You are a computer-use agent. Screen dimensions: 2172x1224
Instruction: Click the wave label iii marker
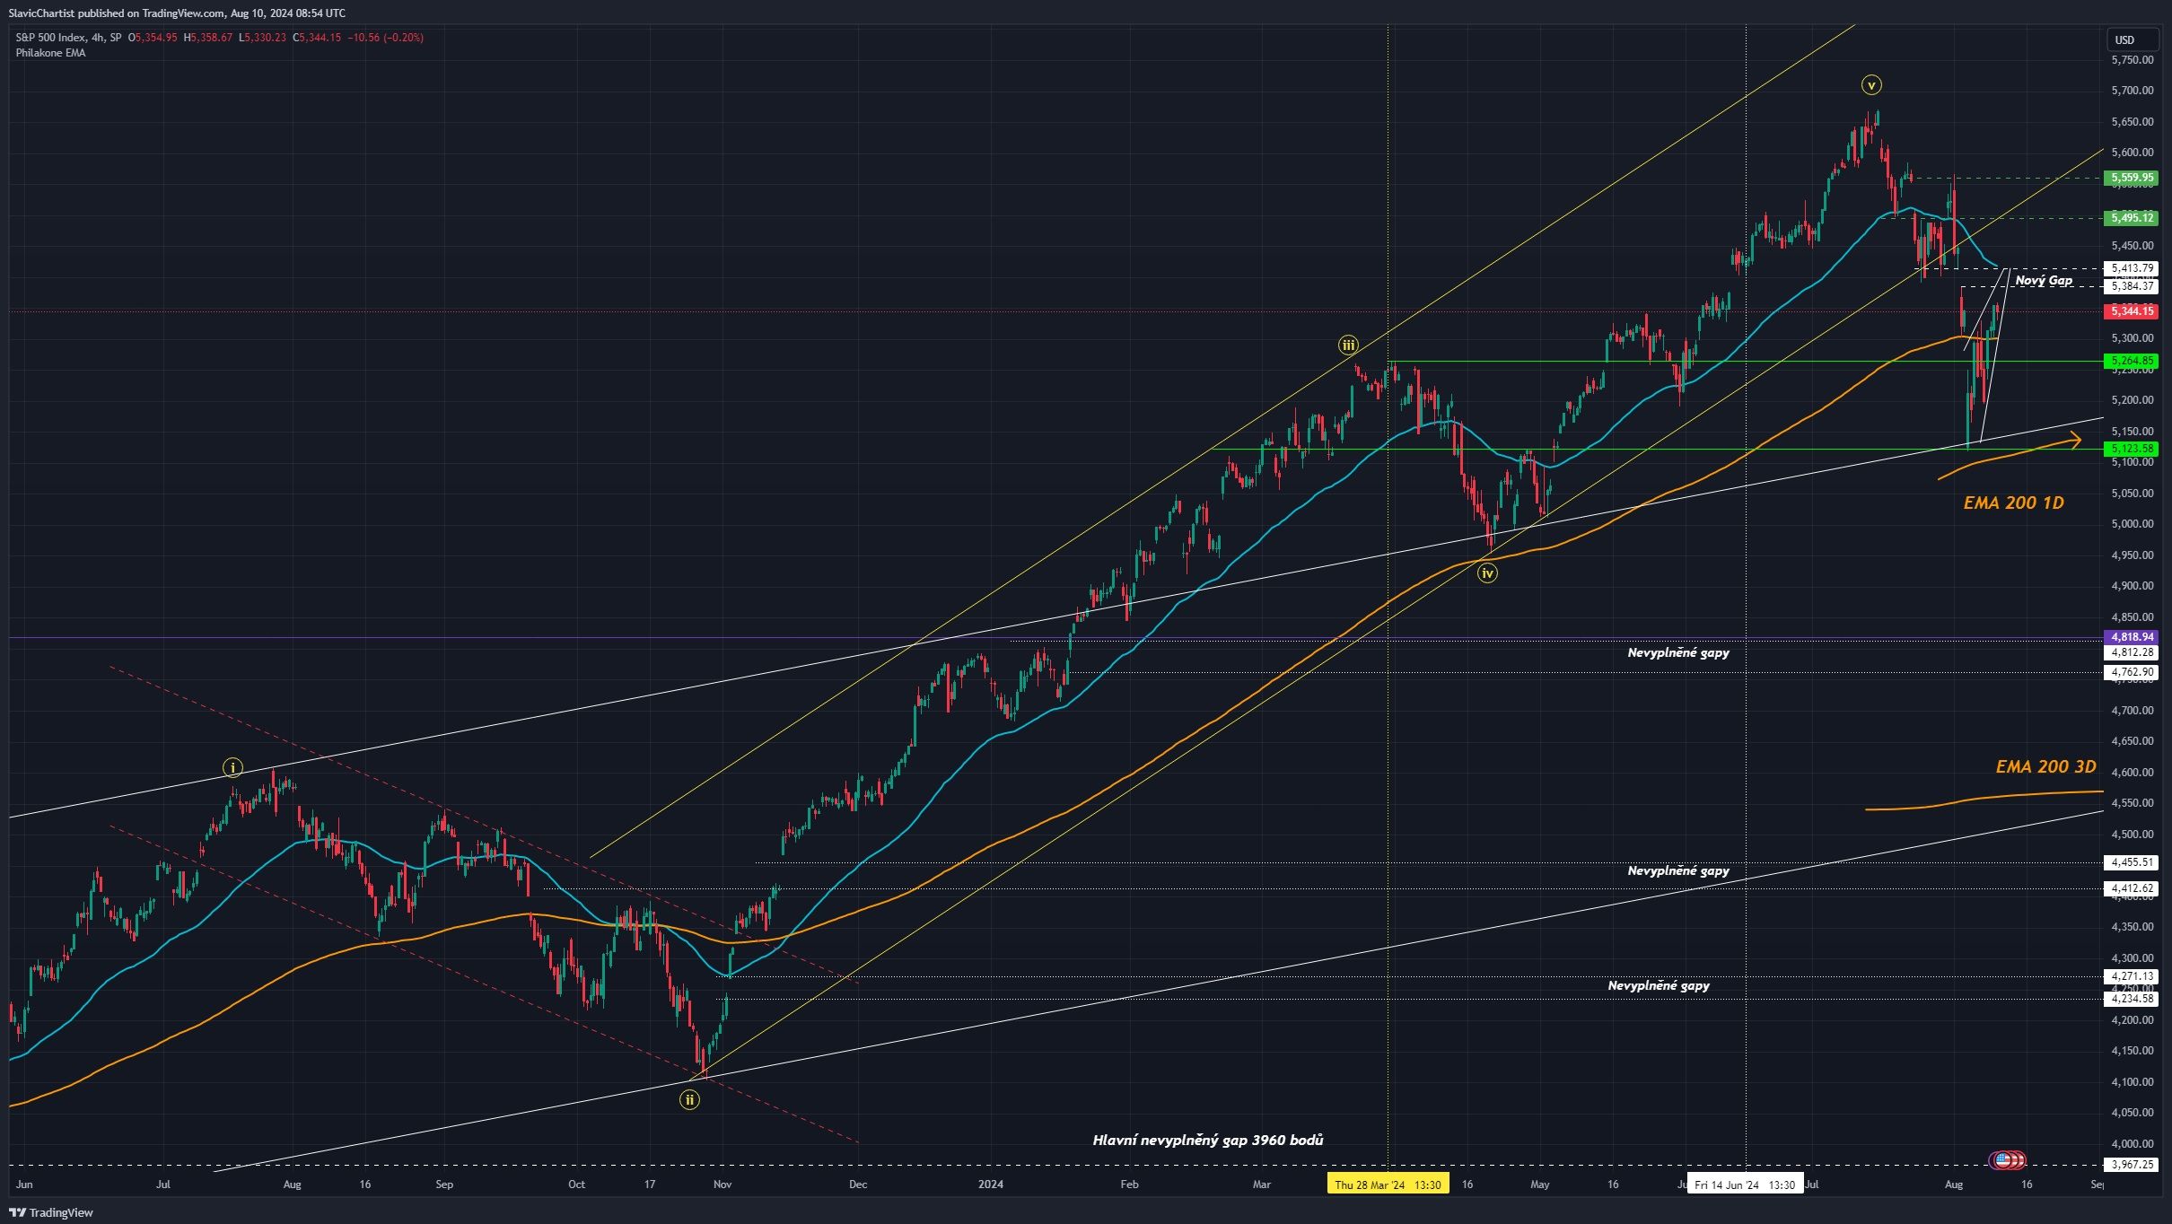pyautogui.click(x=1347, y=344)
